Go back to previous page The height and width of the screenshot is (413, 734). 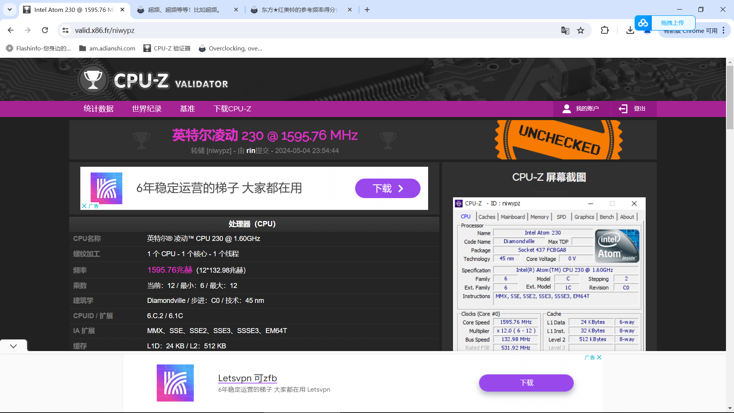click(x=11, y=30)
